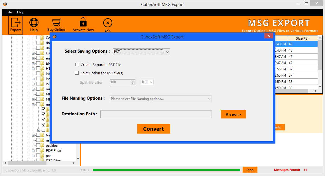Tick the PDF Files folder checkbox
Viewport: 325px width, 176px height.
pos(38,150)
